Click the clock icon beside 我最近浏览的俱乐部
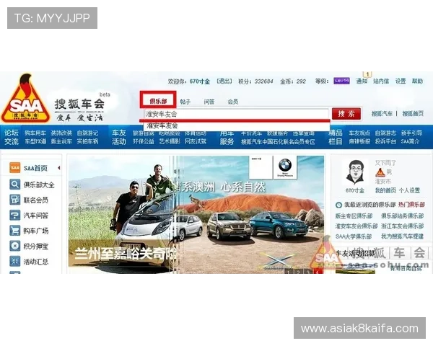433x346 pixels. [338, 205]
